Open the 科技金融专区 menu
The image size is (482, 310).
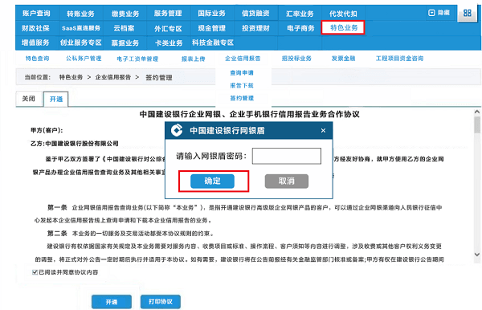point(213,43)
